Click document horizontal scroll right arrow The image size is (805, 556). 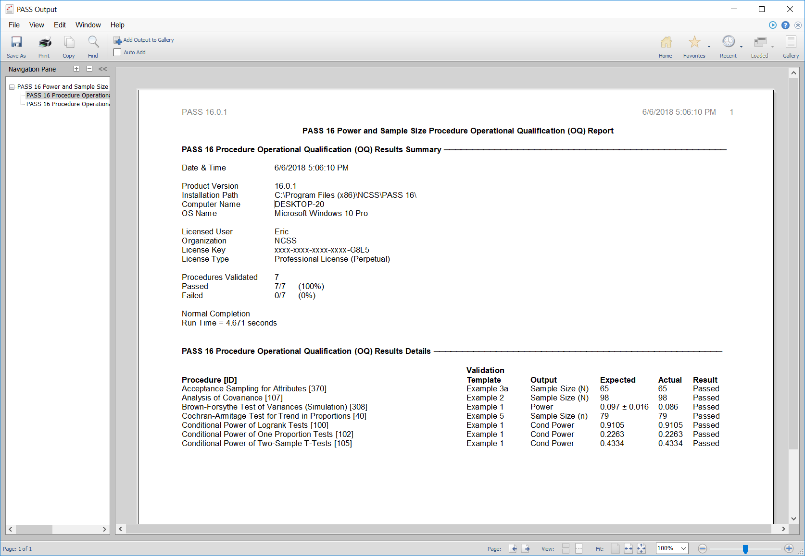coord(783,529)
